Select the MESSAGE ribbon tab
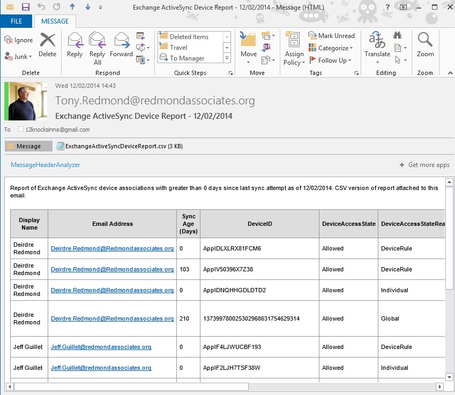The width and height of the screenshot is (455, 395). click(x=55, y=21)
